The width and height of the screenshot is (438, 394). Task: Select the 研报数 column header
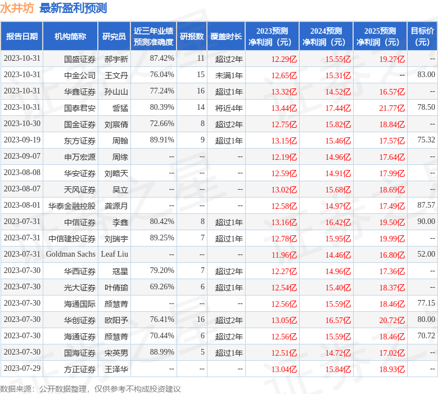click(192, 37)
